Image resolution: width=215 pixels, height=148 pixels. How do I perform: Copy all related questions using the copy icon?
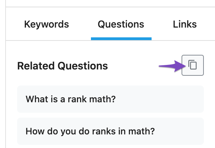coord(193,65)
